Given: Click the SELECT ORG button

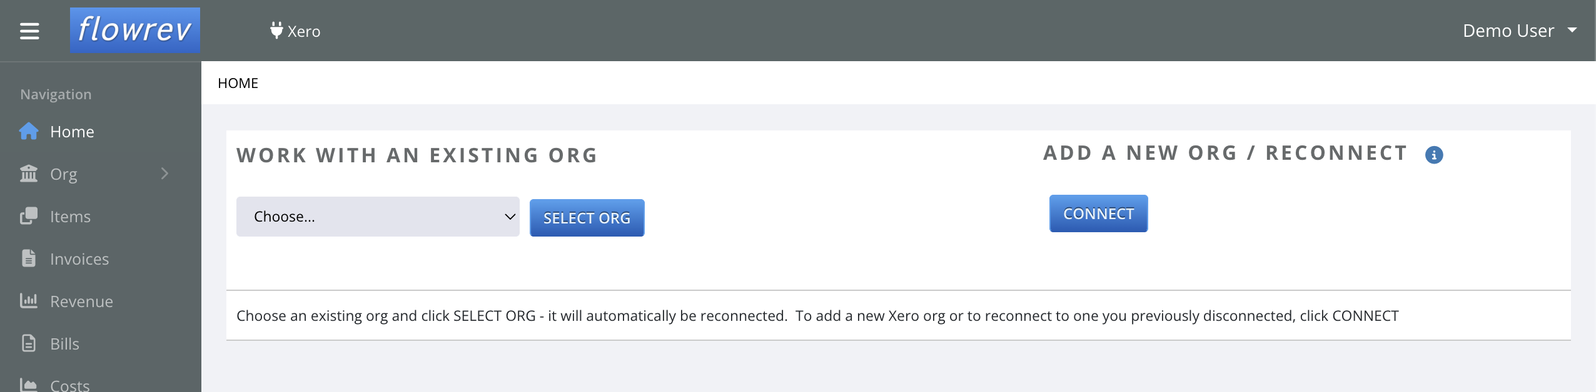Looking at the screenshot, I should (587, 218).
